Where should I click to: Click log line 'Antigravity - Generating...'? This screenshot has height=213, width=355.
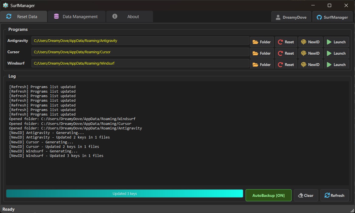pos(47,133)
